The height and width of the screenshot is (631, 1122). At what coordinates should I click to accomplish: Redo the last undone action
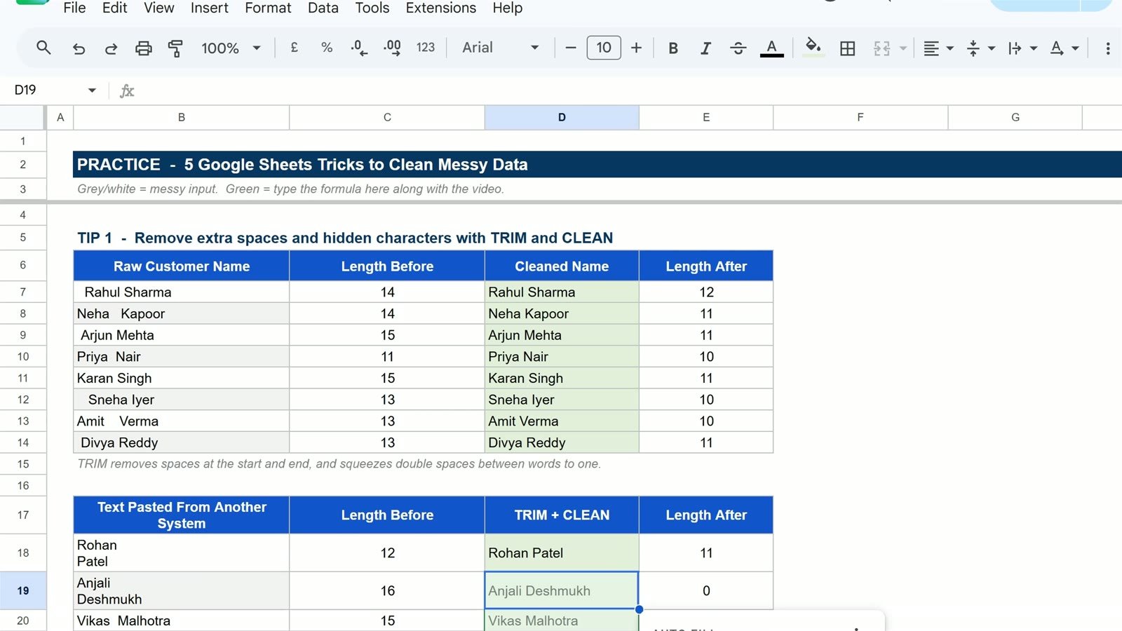(x=111, y=48)
